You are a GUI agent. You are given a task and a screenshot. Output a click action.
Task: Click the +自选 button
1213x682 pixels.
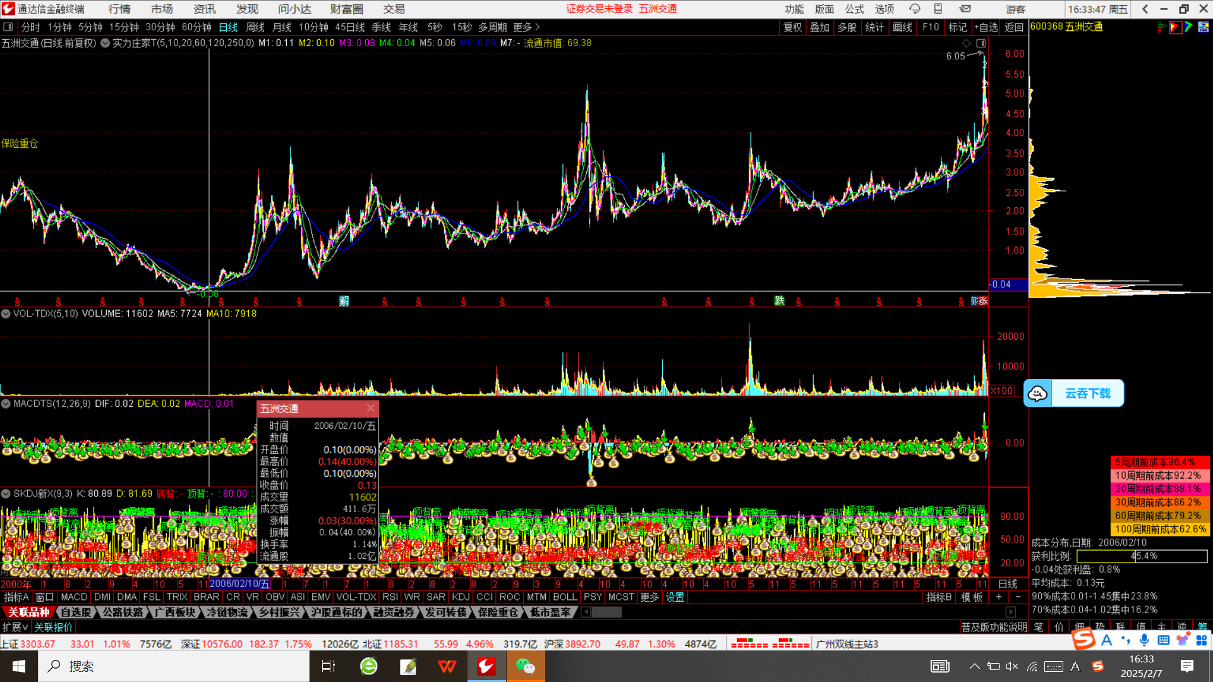[986, 27]
